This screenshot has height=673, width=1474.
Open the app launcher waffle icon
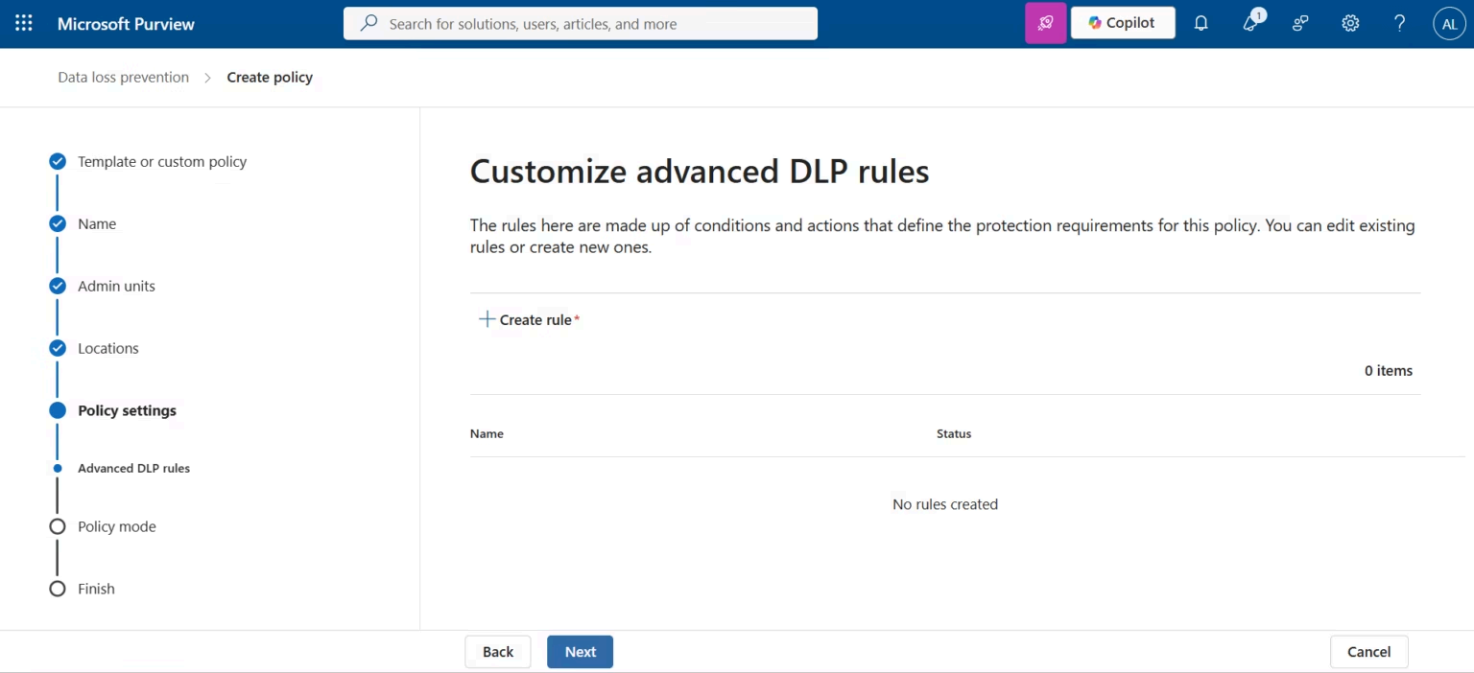point(24,23)
